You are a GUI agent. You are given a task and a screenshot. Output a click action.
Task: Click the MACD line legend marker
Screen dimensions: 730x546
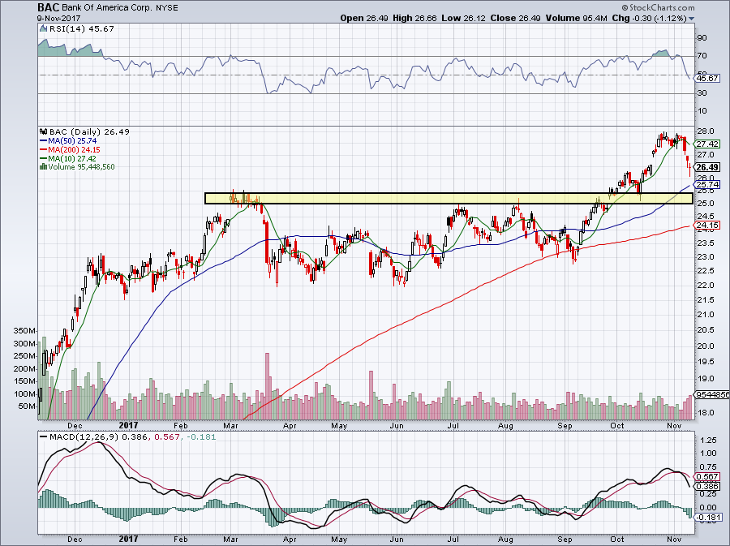point(43,437)
